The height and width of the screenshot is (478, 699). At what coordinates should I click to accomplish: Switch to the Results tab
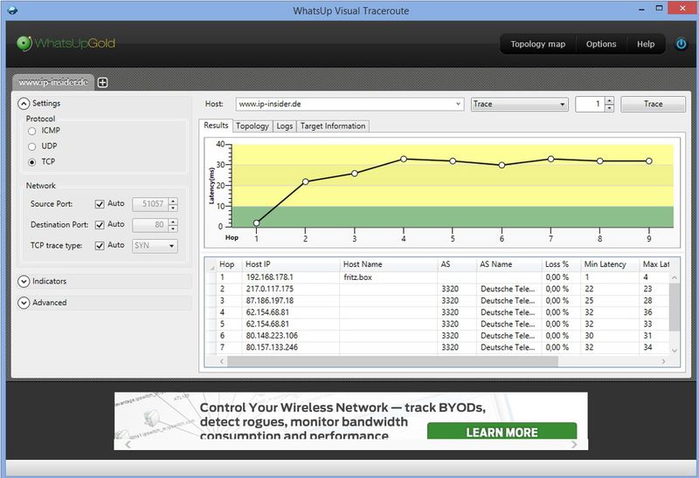tap(216, 126)
